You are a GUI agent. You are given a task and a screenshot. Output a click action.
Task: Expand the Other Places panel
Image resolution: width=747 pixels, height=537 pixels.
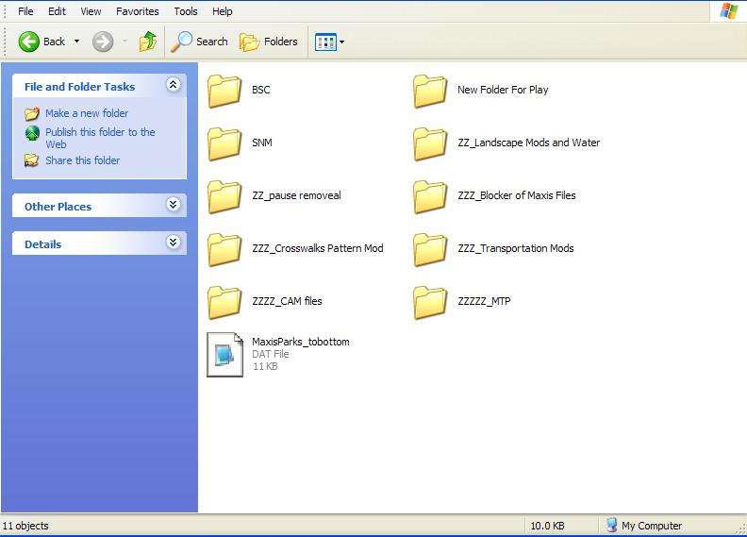173,205
